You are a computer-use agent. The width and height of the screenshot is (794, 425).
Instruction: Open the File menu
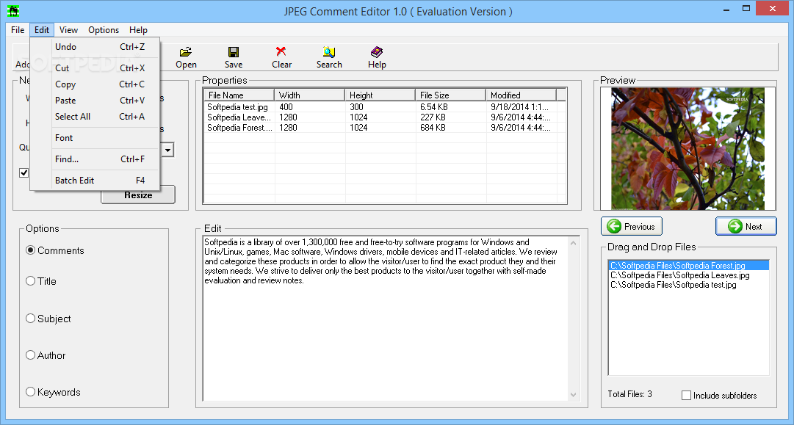[x=18, y=30]
